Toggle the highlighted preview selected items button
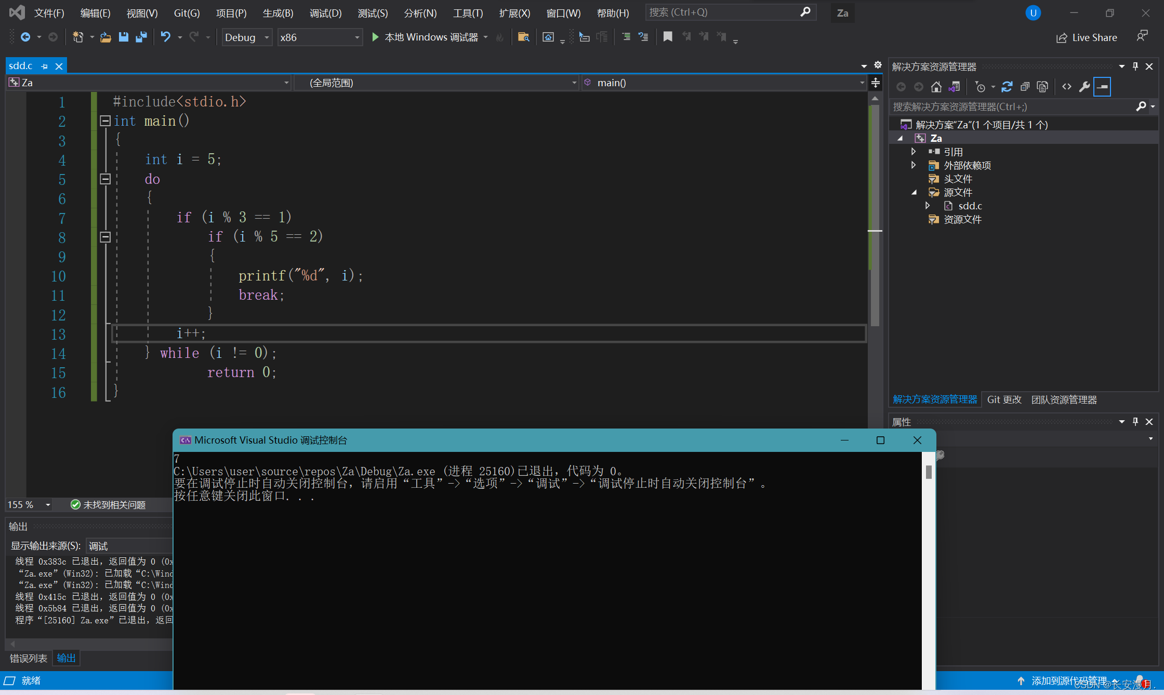Screen dimensions: 1164x695 1102,87
